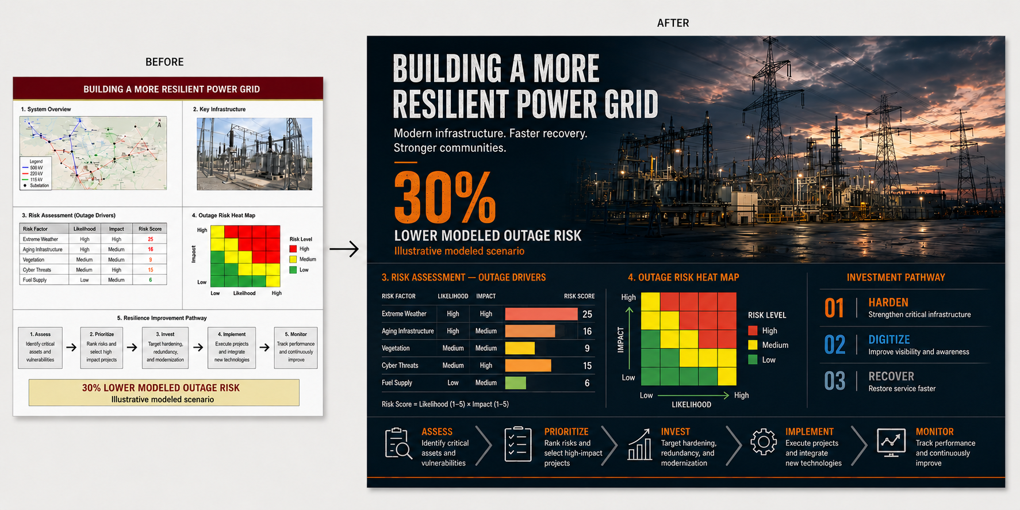1020x510 pixels.
Task: Click "Modern infrastructure. Faster recovery." subtitle
Action: (x=490, y=133)
